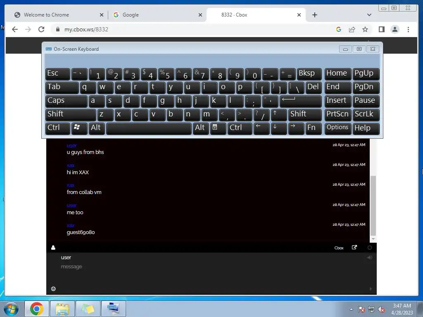Click the sticky notes taskbar icon
Screen dimensions: 423x317
88,309
